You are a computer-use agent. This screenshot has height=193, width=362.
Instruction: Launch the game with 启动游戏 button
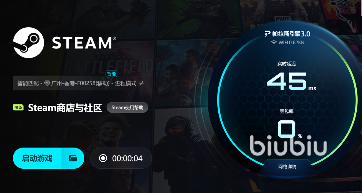tap(37, 158)
